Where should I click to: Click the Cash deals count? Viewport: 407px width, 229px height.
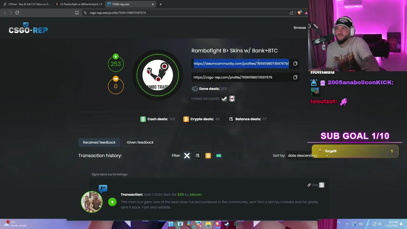pyautogui.click(x=172, y=119)
